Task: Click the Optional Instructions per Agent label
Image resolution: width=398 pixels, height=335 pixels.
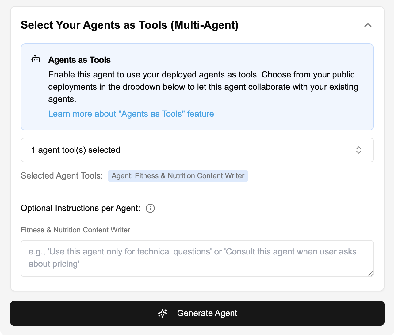Action: 80,208
